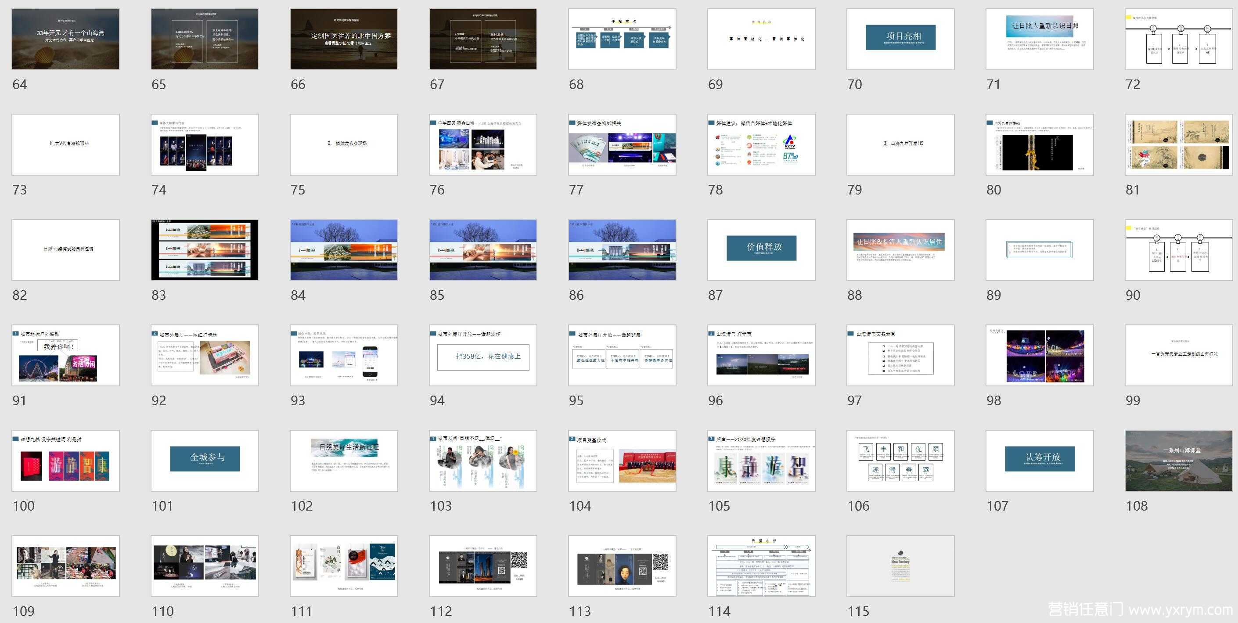The width and height of the screenshot is (1238, 623).
Task: Open slide 65 dark two-box thumbnail
Action: pyautogui.click(x=205, y=39)
